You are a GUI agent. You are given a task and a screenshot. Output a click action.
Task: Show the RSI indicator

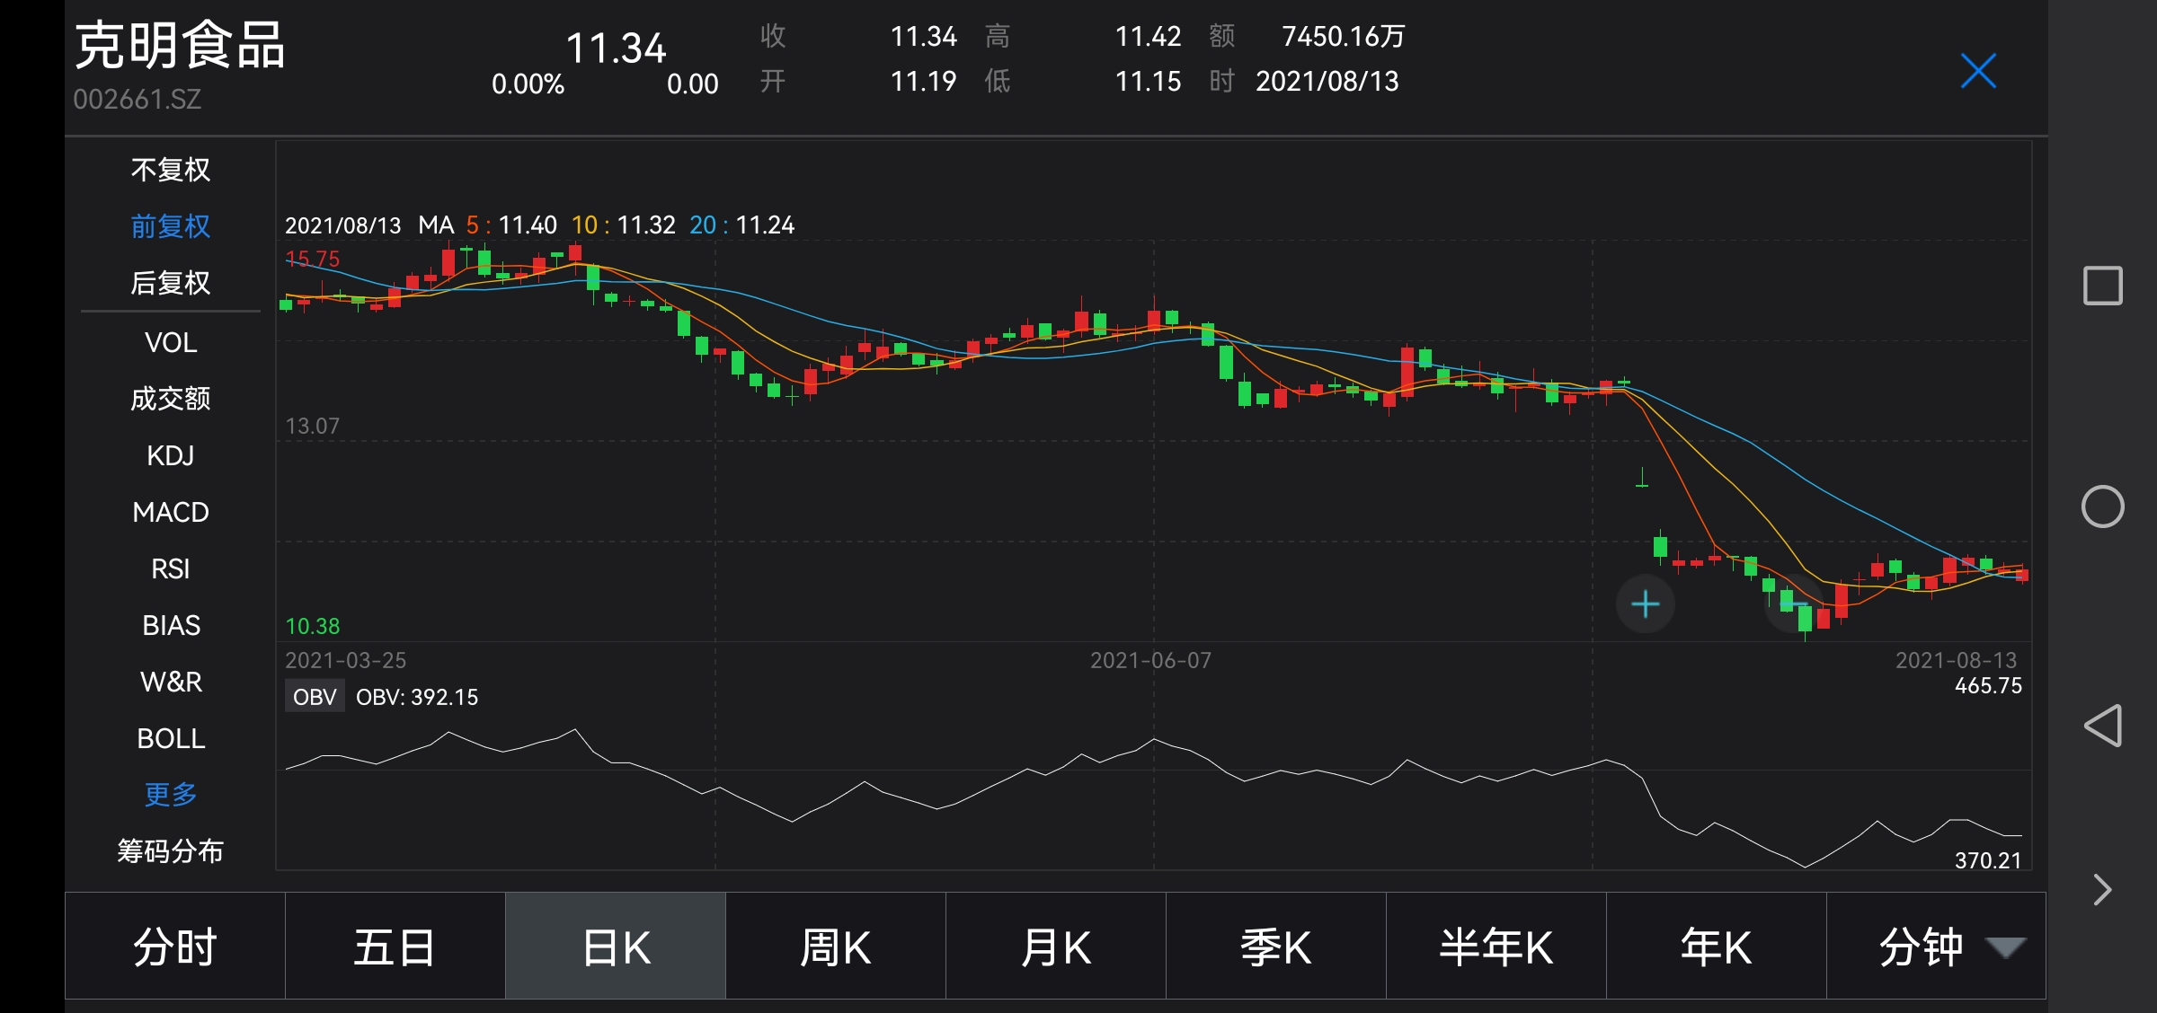(x=171, y=568)
